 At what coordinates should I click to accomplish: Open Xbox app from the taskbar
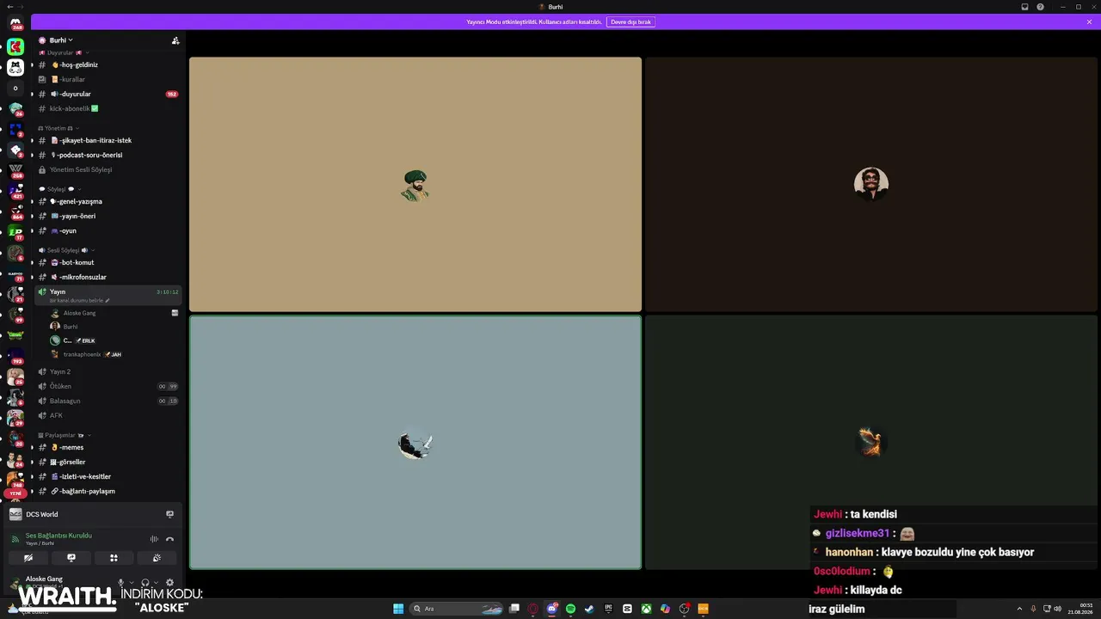pos(646,609)
